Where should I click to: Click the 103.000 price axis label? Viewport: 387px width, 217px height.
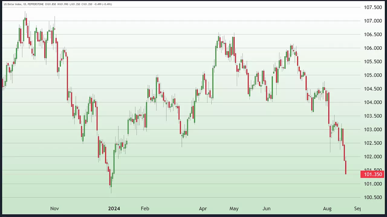(373, 129)
